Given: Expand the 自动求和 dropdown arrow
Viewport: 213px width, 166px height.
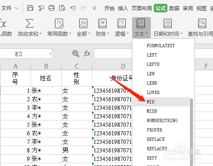Looking at the screenshot, I should [40, 34].
